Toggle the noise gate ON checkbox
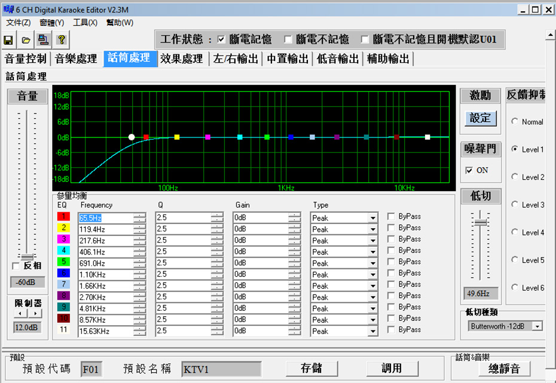 (469, 170)
